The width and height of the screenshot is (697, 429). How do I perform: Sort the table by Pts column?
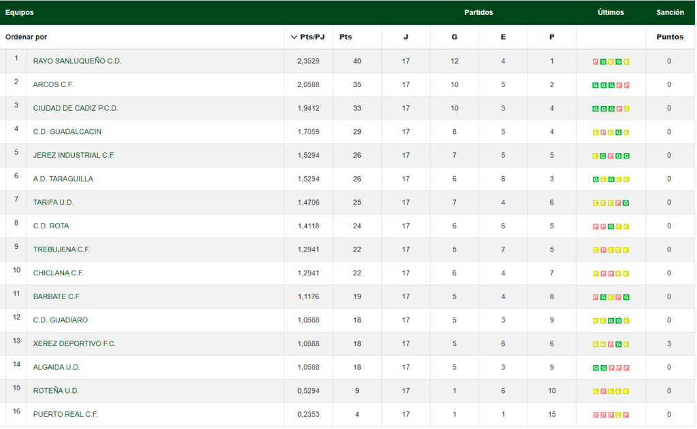point(346,37)
